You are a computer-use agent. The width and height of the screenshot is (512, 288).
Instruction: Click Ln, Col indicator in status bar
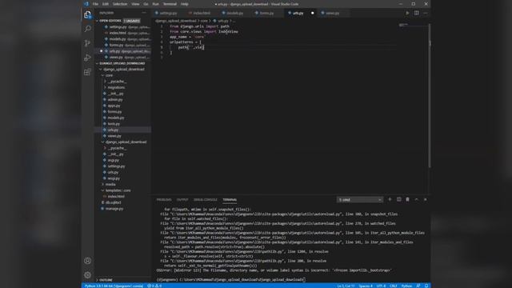tap(346, 286)
